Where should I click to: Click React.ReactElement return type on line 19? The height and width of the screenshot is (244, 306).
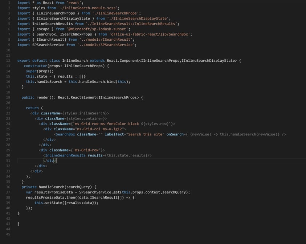coord(77,97)
